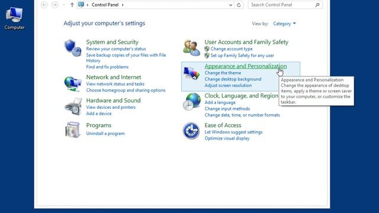Open Network and Internet

[x=114, y=78]
